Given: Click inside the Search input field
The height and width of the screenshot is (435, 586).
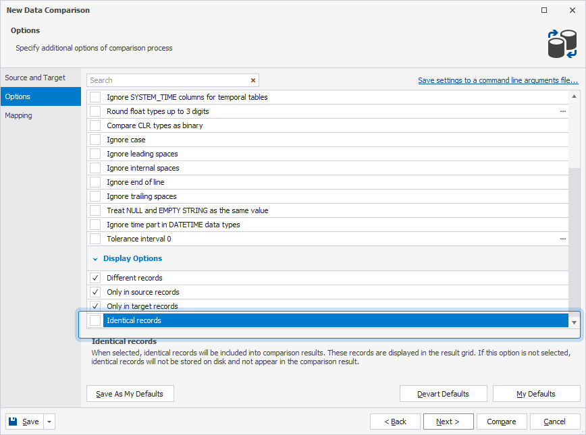Looking at the screenshot, I should pos(169,80).
